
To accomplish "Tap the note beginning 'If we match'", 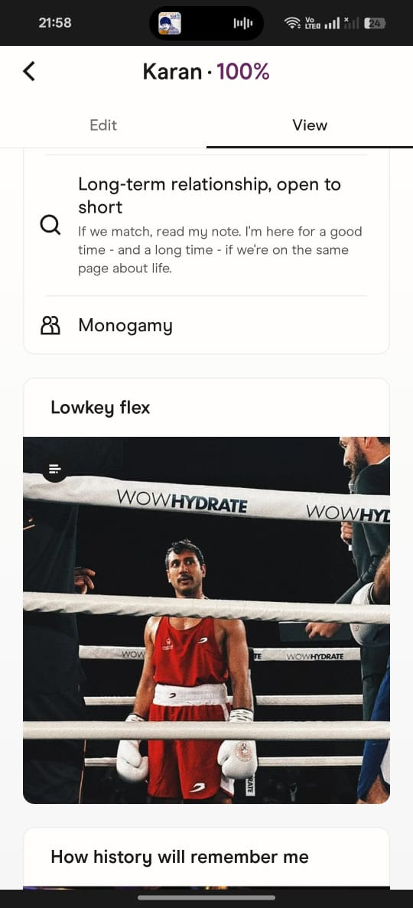I will [220, 250].
